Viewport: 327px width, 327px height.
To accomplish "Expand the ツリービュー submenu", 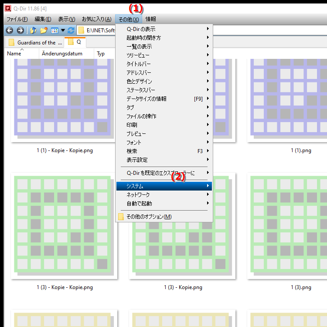I will (x=164, y=55).
